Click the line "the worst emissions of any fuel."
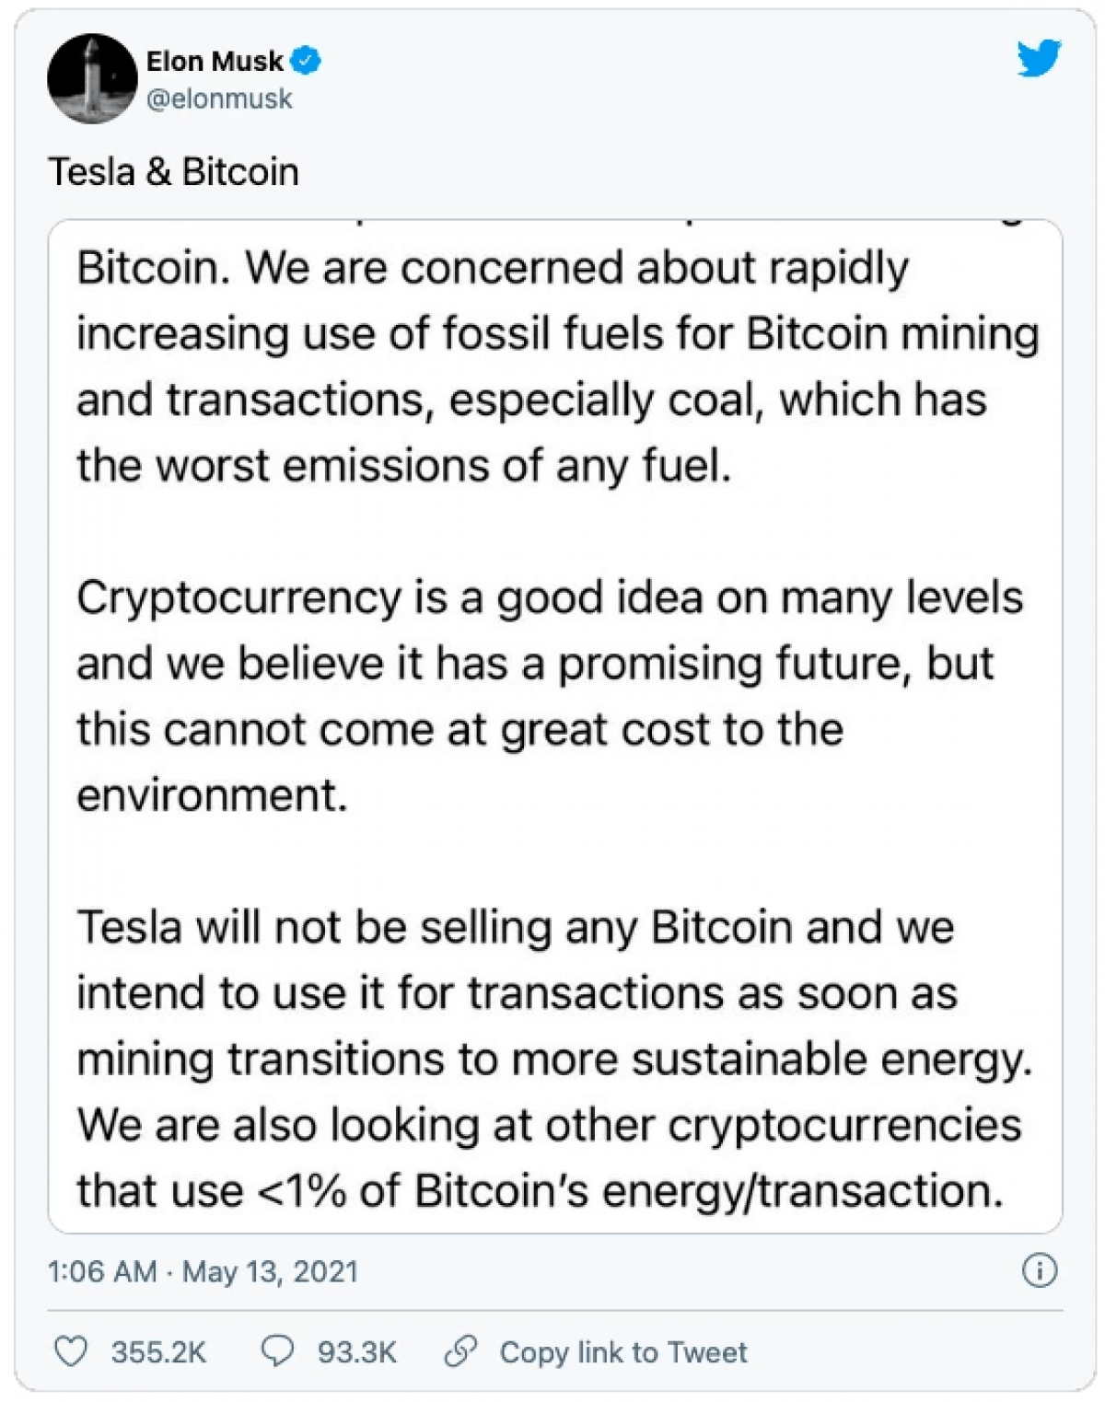Viewport: 1105px width, 1402px height. coord(404,466)
